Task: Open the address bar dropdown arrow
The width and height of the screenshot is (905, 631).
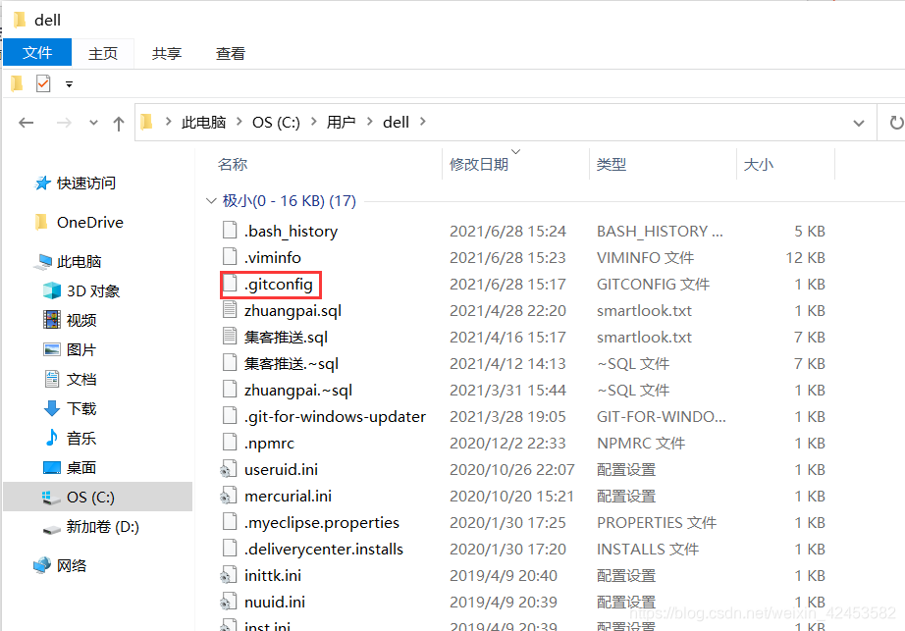Action: coord(858,122)
